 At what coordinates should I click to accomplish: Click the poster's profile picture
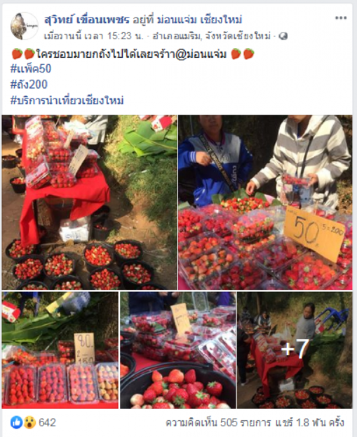click(x=24, y=26)
